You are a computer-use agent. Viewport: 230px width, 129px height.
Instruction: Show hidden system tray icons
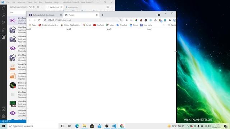(188, 126)
